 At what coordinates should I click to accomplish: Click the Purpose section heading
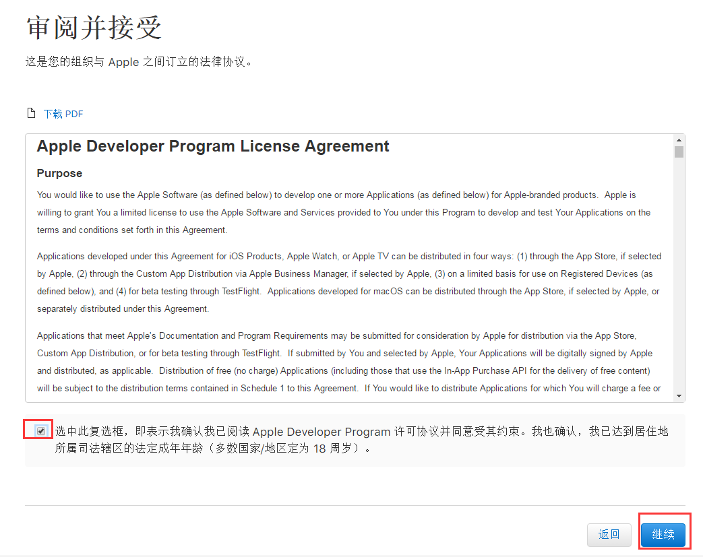(x=59, y=173)
